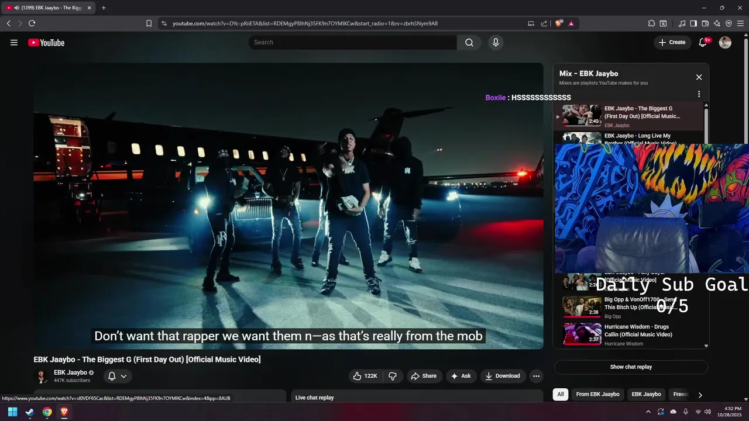Switch to Brave from the taskbar

pyautogui.click(x=64, y=412)
